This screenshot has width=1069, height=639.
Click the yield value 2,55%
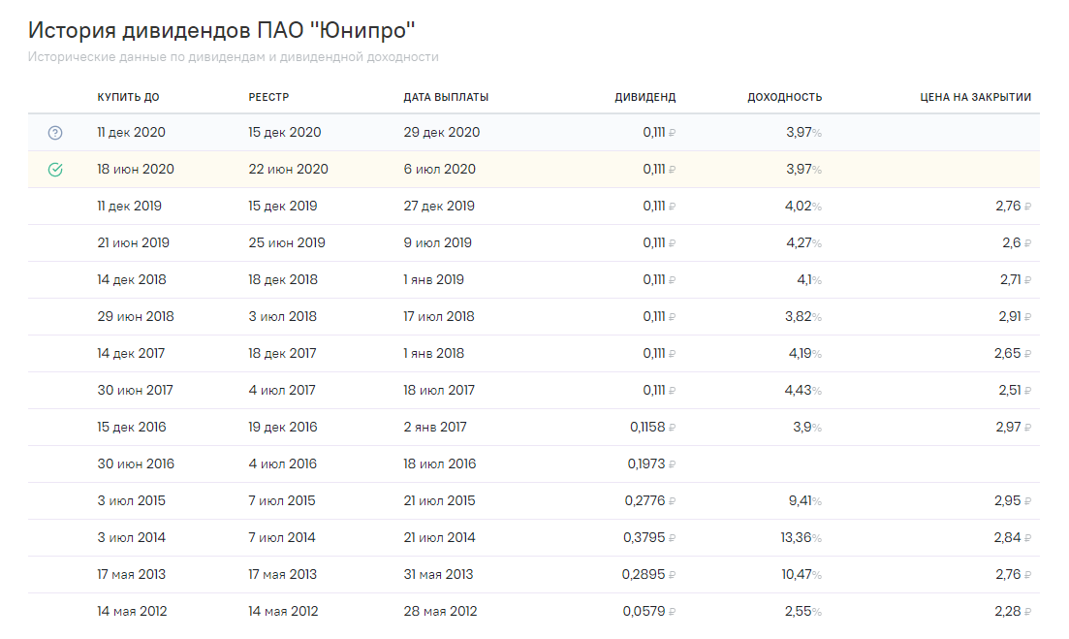[x=803, y=611]
